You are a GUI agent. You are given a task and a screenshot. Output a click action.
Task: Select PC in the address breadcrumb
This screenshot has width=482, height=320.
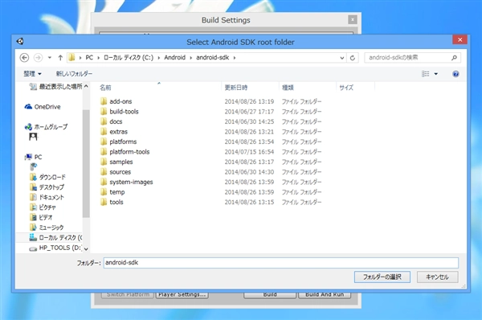pyautogui.click(x=89, y=58)
